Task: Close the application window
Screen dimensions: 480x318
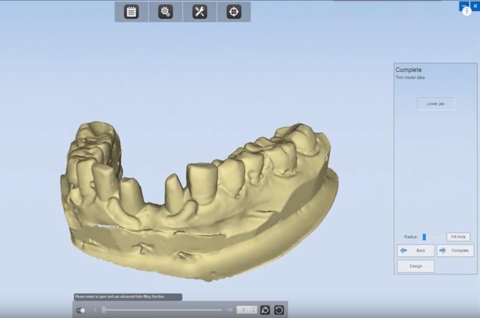Action: [475, 5]
